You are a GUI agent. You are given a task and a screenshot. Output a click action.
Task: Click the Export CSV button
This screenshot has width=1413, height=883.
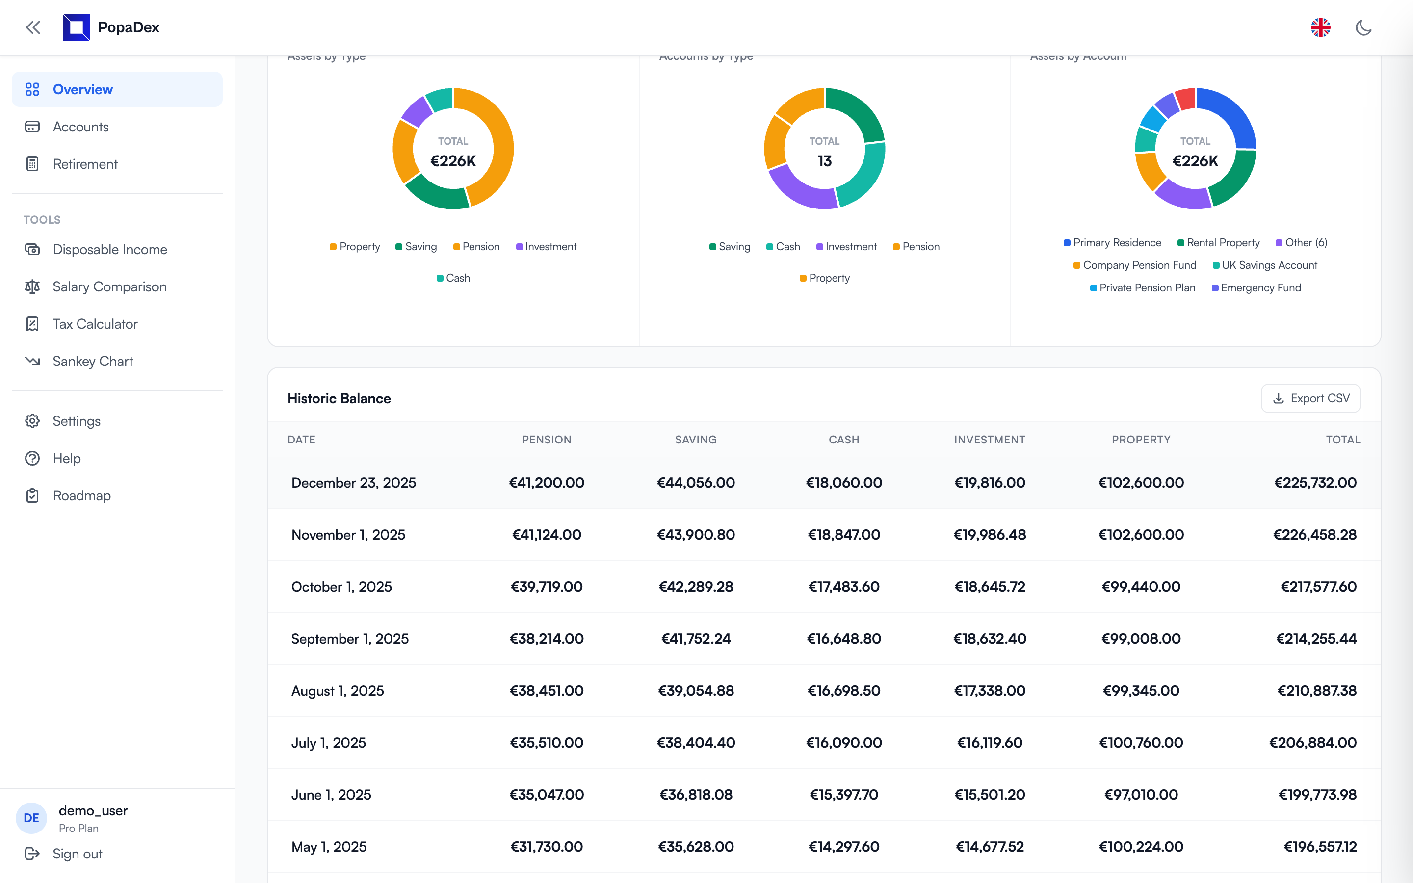pos(1310,398)
